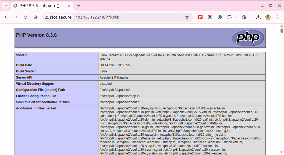Open the tab search chevron dropdown
The height and width of the screenshot is (155, 284).
pos(6,6)
